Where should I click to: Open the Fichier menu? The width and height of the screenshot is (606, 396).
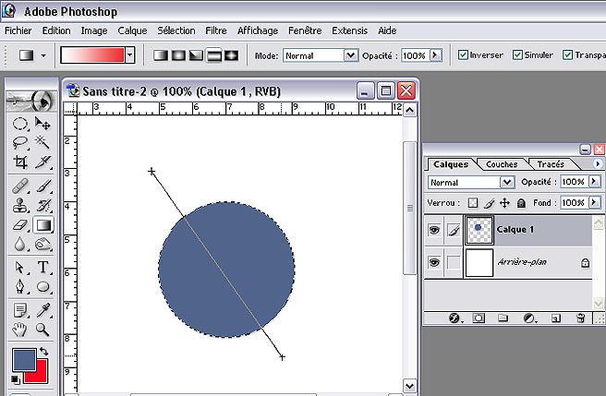click(18, 30)
